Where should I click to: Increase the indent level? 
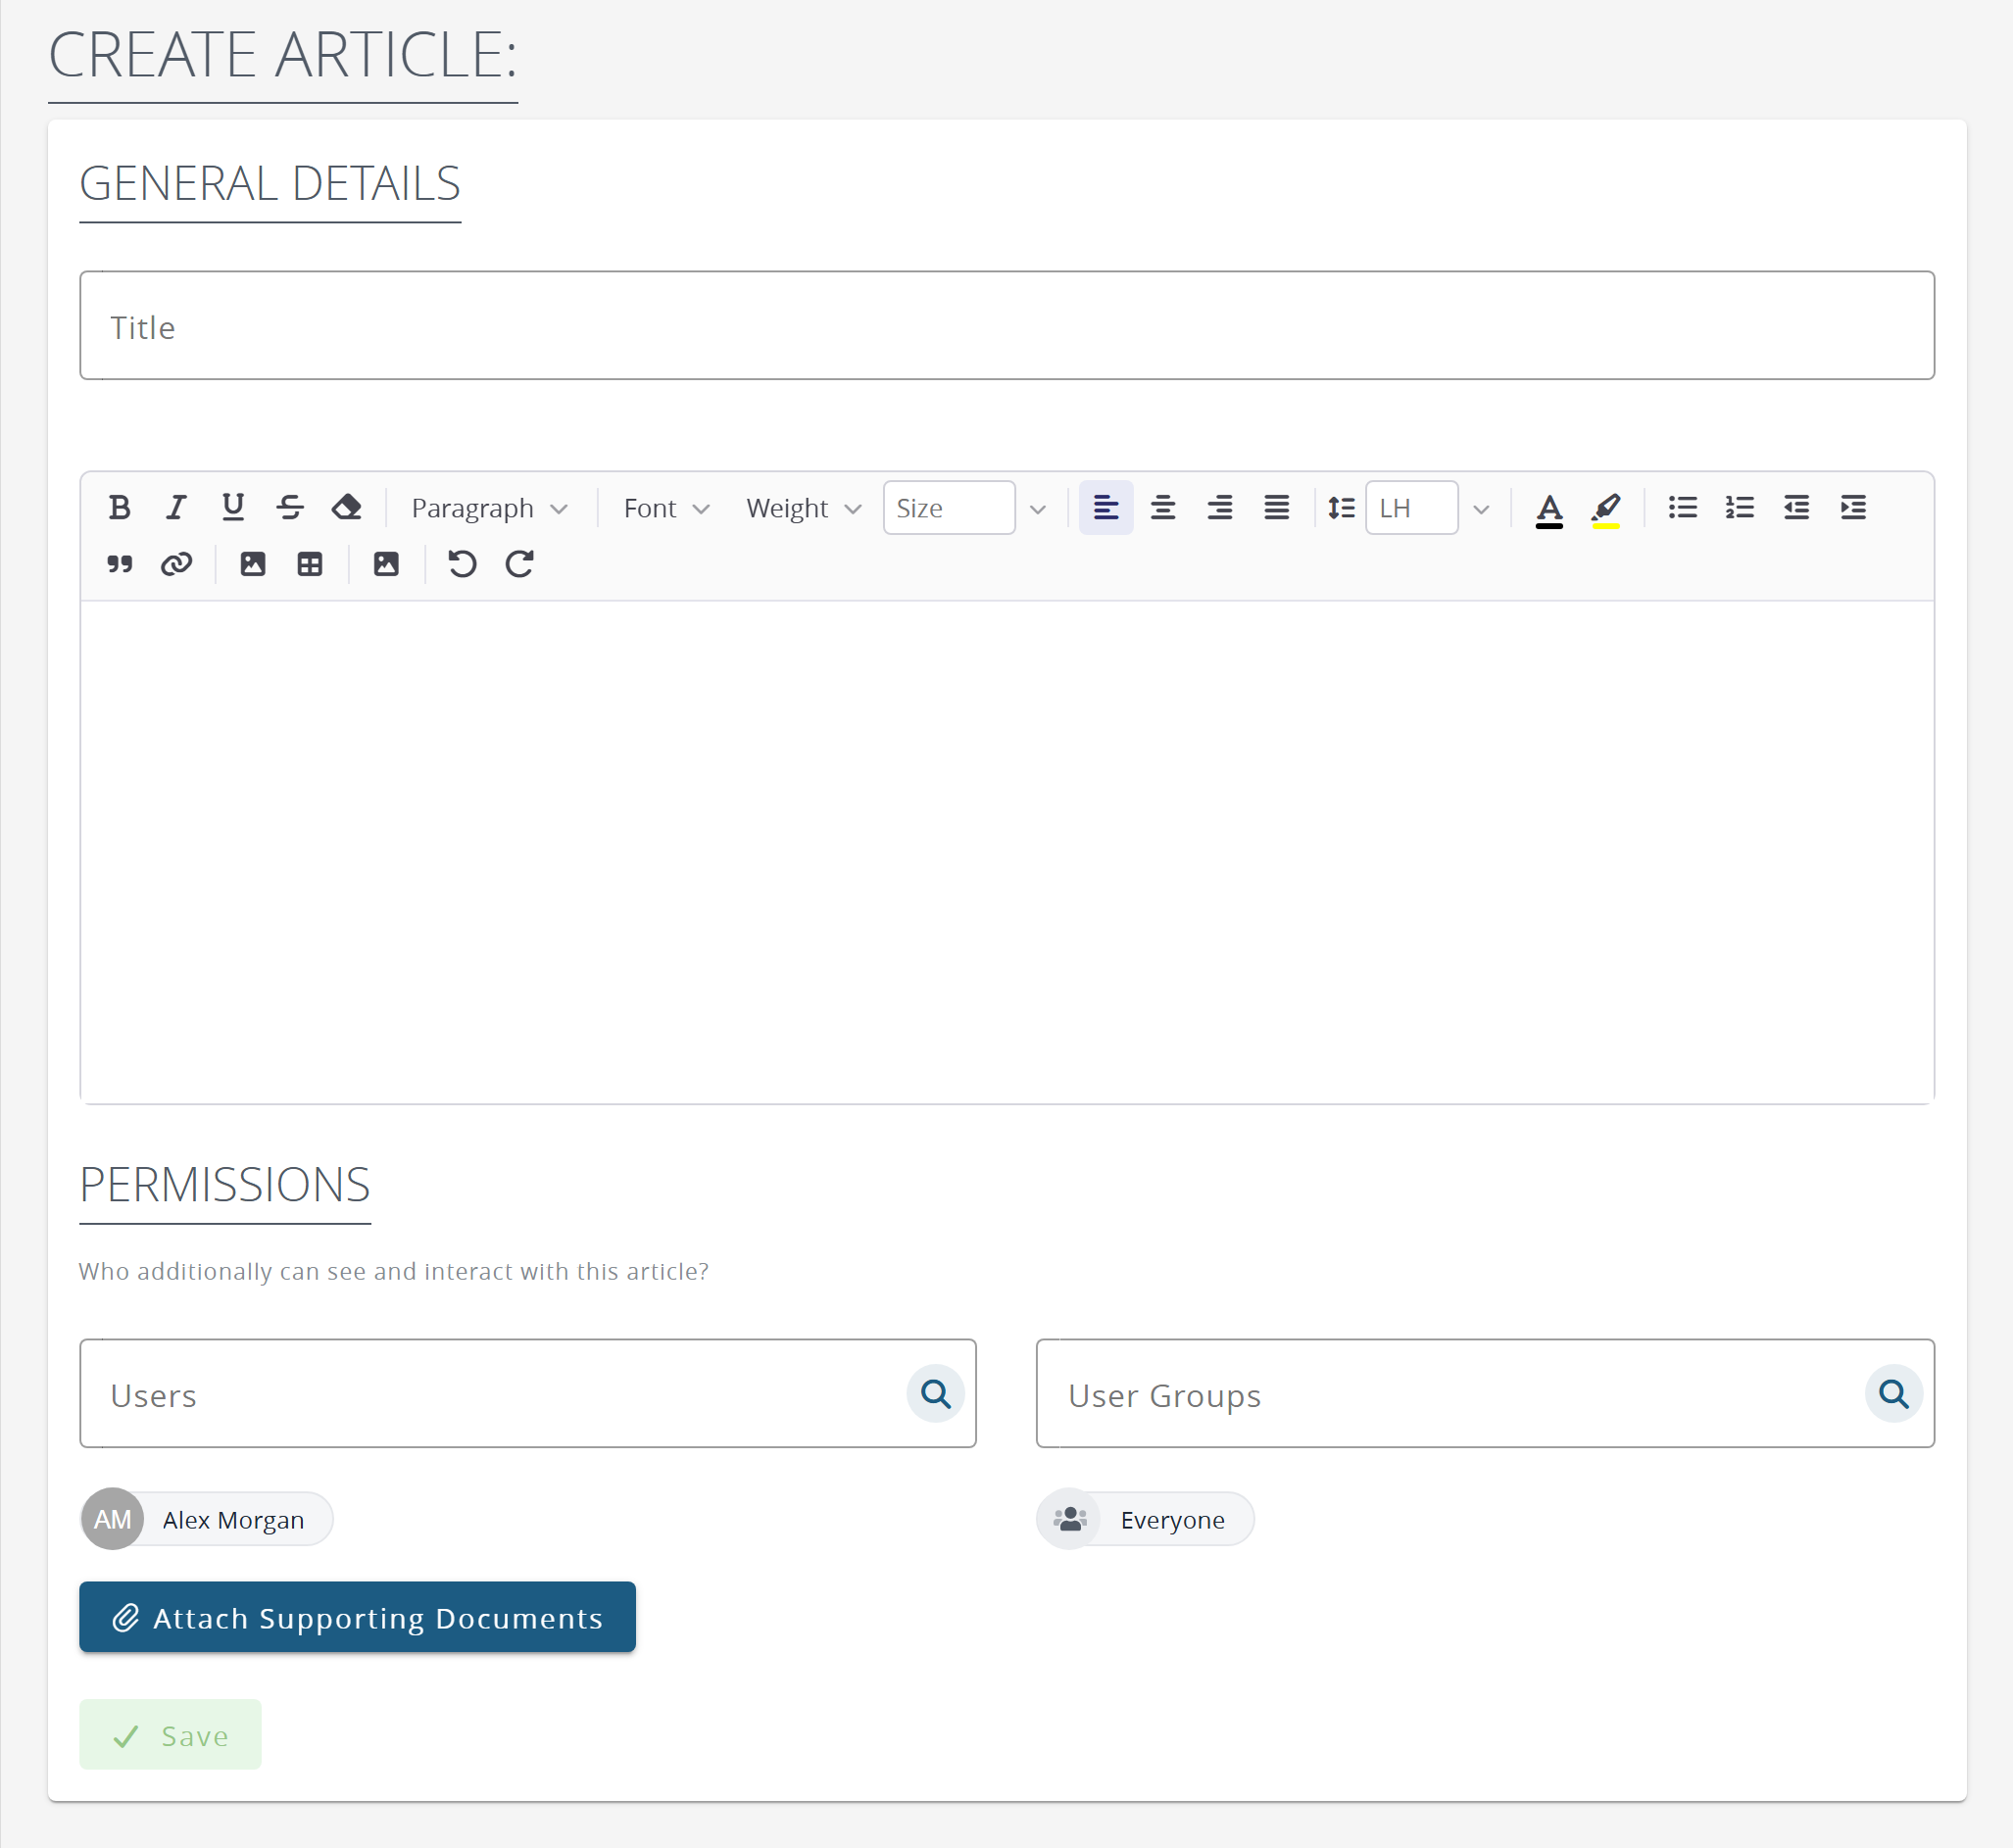1854,508
